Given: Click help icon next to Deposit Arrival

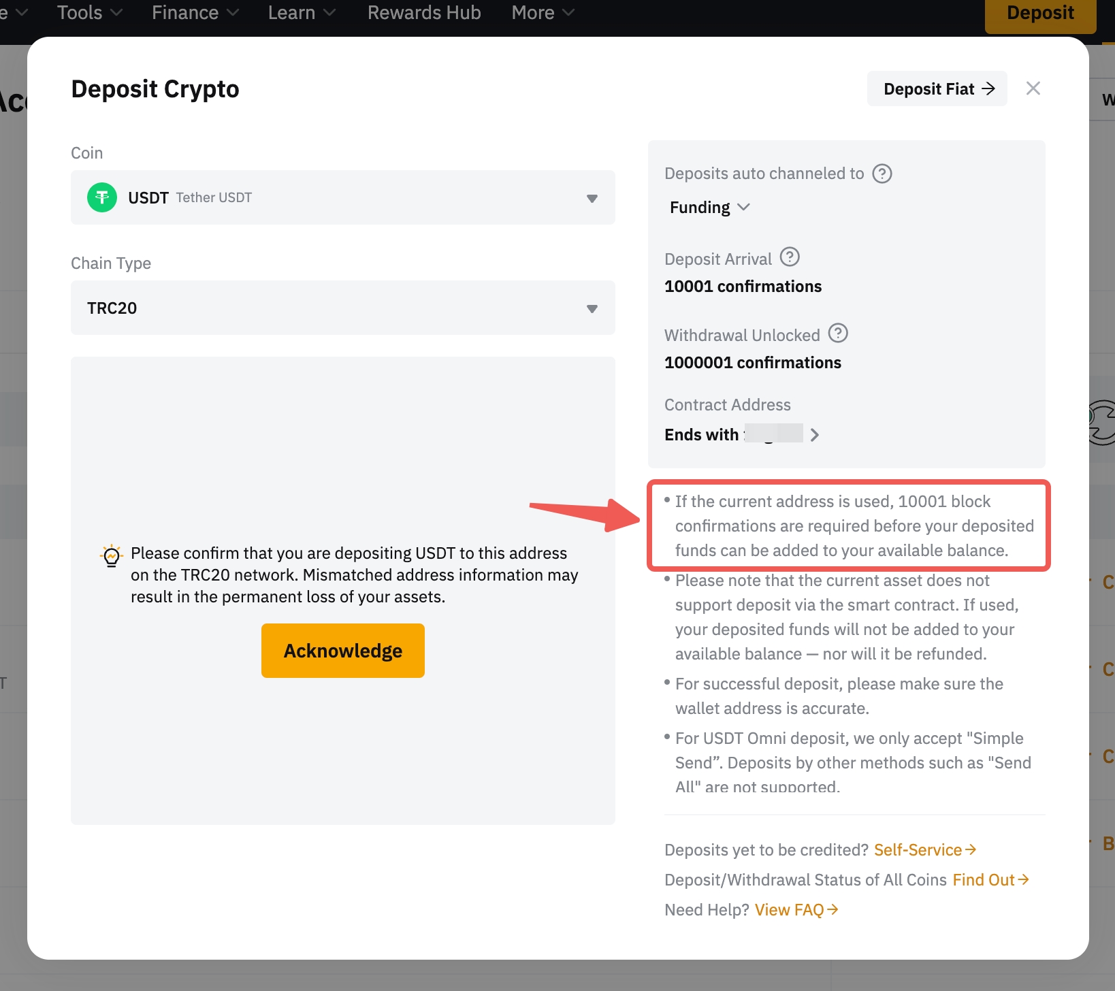Looking at the screenshot, I should 790,257.
